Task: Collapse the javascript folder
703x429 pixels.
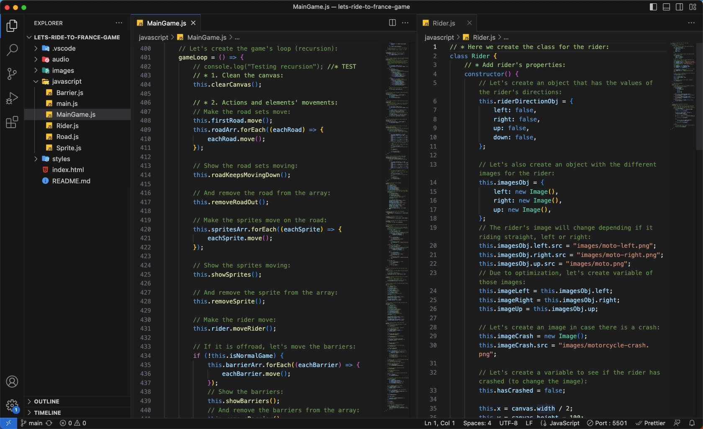Action: [x=77, y=82]
